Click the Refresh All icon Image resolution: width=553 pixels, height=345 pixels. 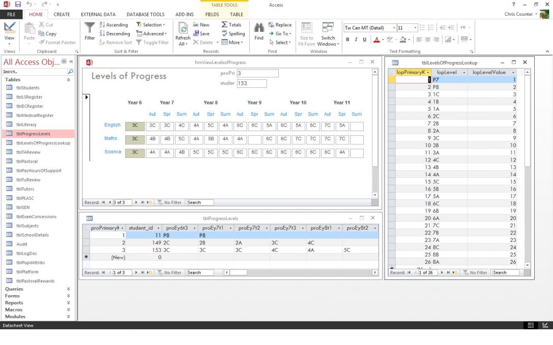pos(183,32)
